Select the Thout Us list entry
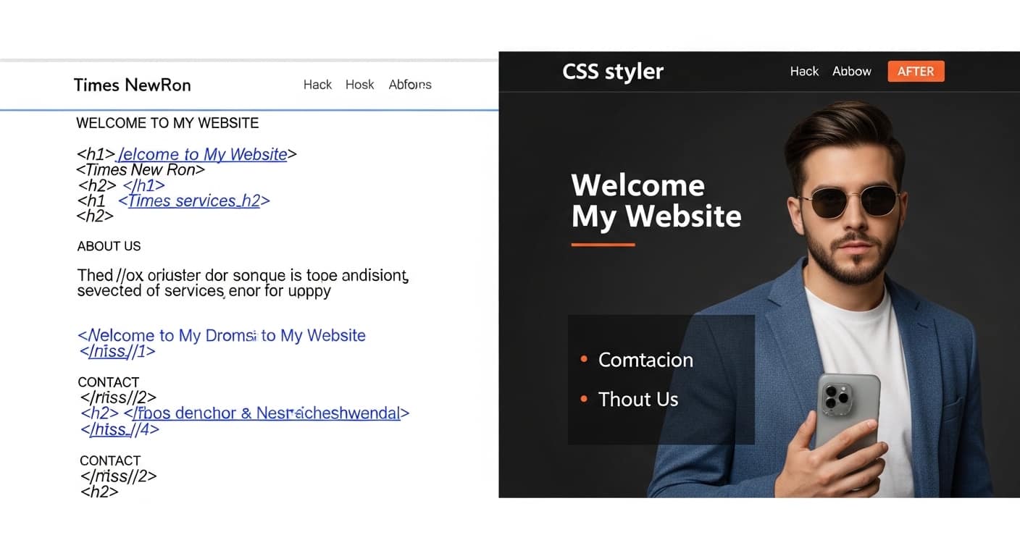The width and height of the screenshot is (1020, 556). tap(637, 399)
